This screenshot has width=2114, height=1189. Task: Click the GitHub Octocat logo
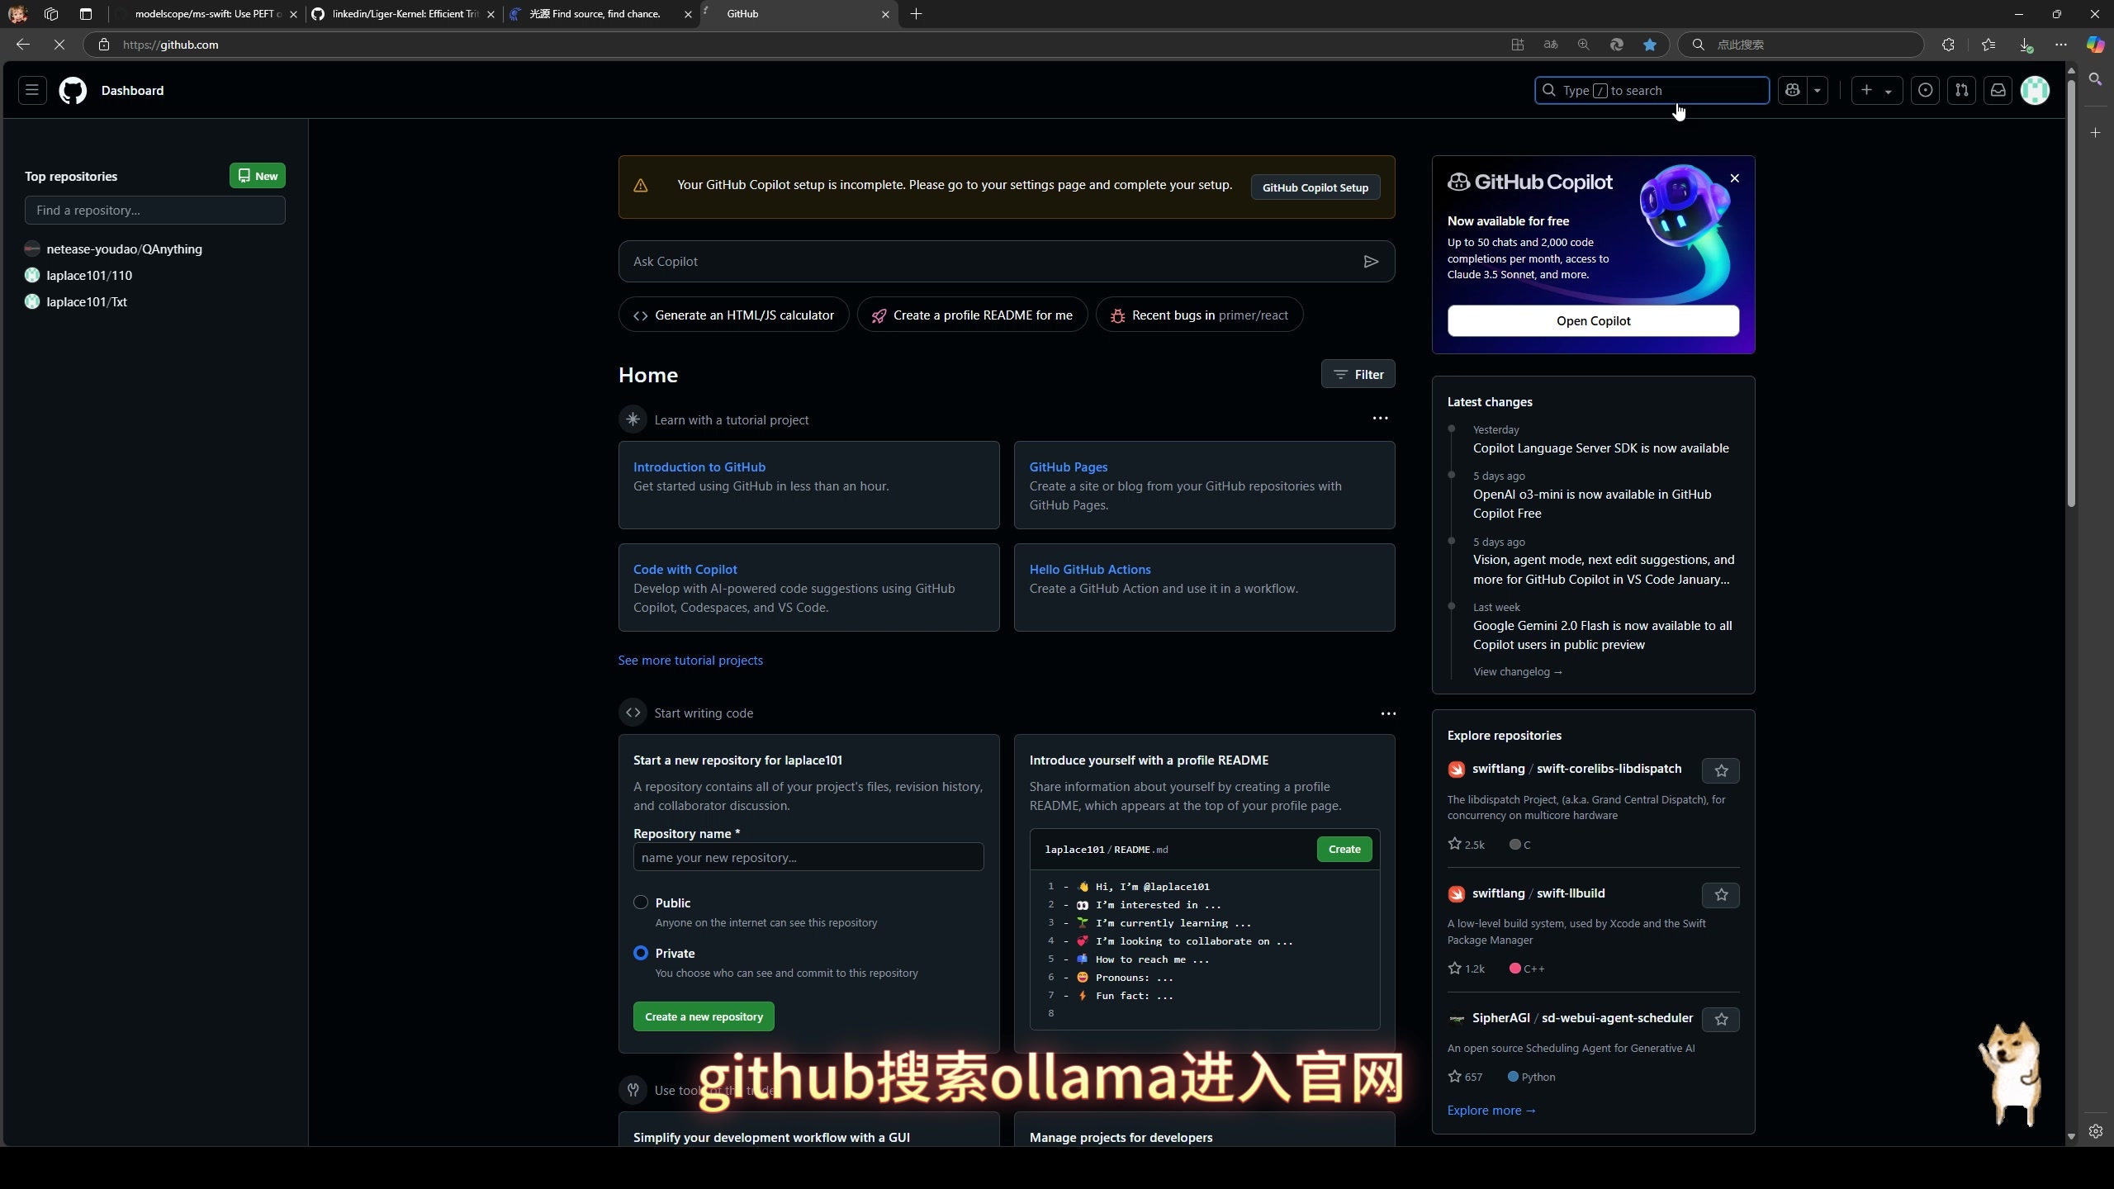73,90
